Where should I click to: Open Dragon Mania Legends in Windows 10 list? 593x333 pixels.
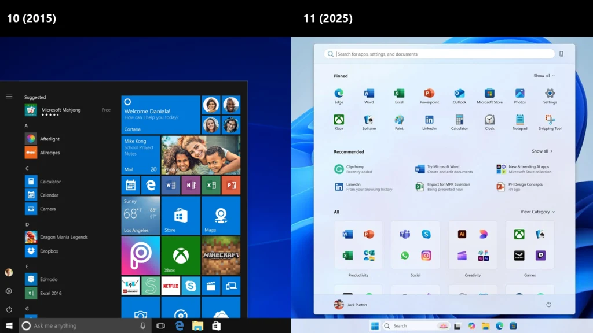[56, 237]
